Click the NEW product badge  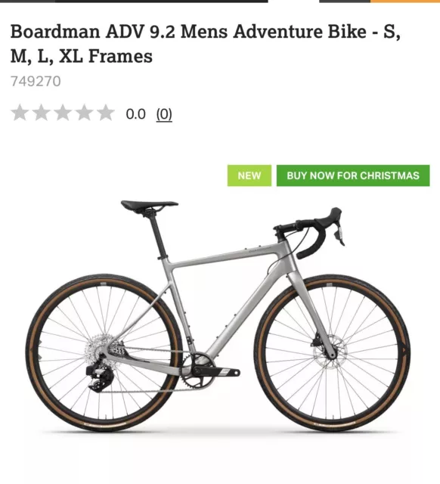[x=249, y=175]
